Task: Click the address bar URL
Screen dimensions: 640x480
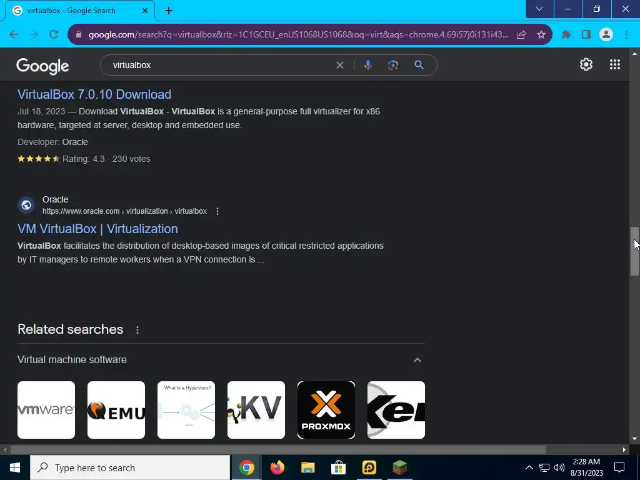Action: (x=298, y=35)
